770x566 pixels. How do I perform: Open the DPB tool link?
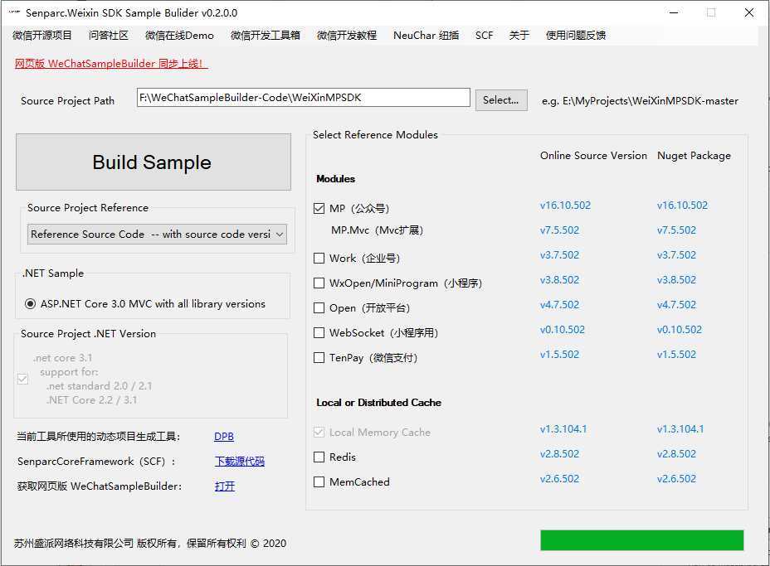click(224, 437)
